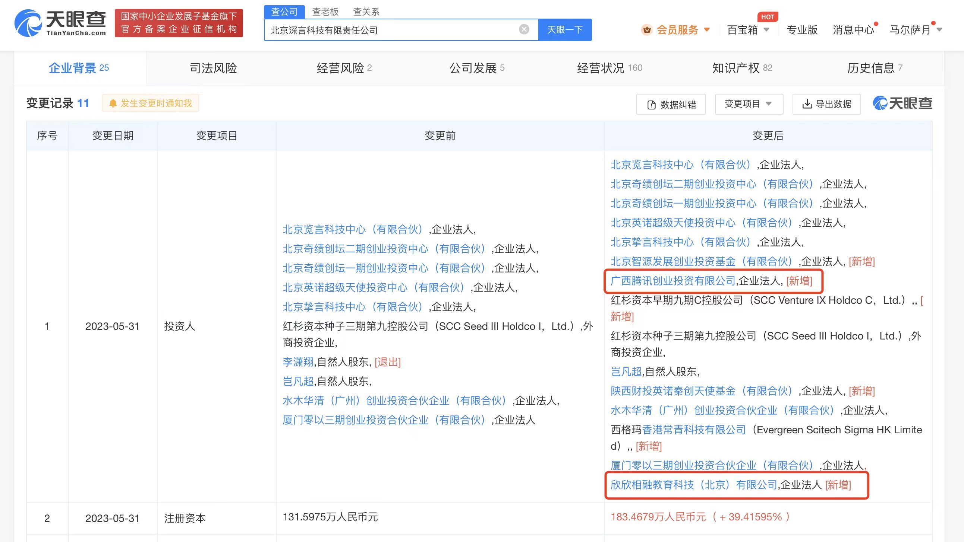Expand the 会员服务 dropdown

706,30
